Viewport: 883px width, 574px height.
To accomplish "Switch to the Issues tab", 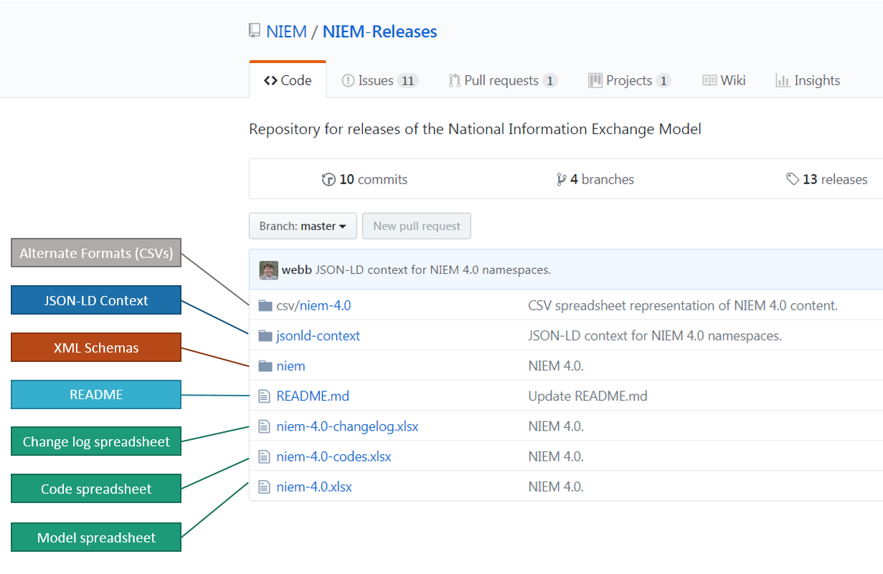I will point(379,80).
